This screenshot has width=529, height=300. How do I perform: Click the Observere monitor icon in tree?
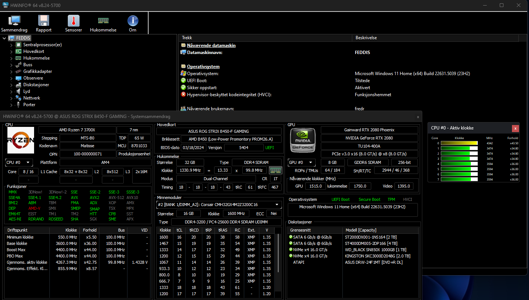tap(18, 78)
